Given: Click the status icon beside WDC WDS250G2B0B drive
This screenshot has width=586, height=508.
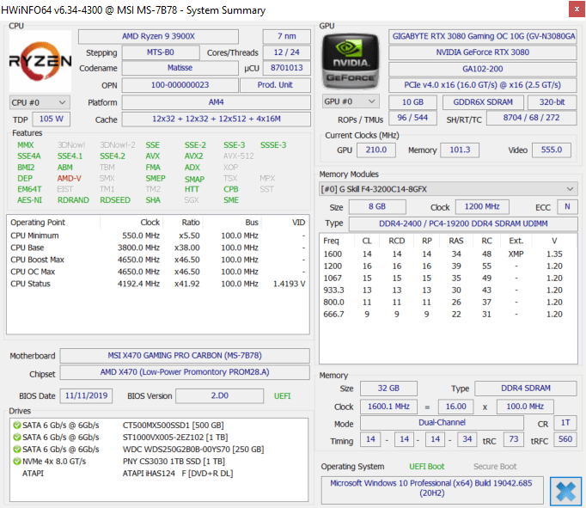Looking at the screenshot, I should click(x=17, y=449).
